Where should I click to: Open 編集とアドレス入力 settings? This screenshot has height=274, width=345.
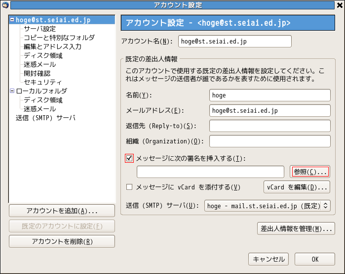tap(53, 46)
